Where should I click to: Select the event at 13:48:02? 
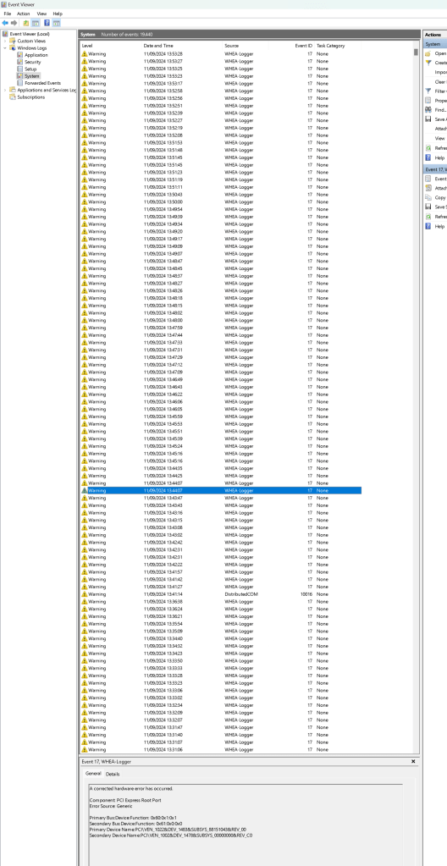tap(221, 312)
